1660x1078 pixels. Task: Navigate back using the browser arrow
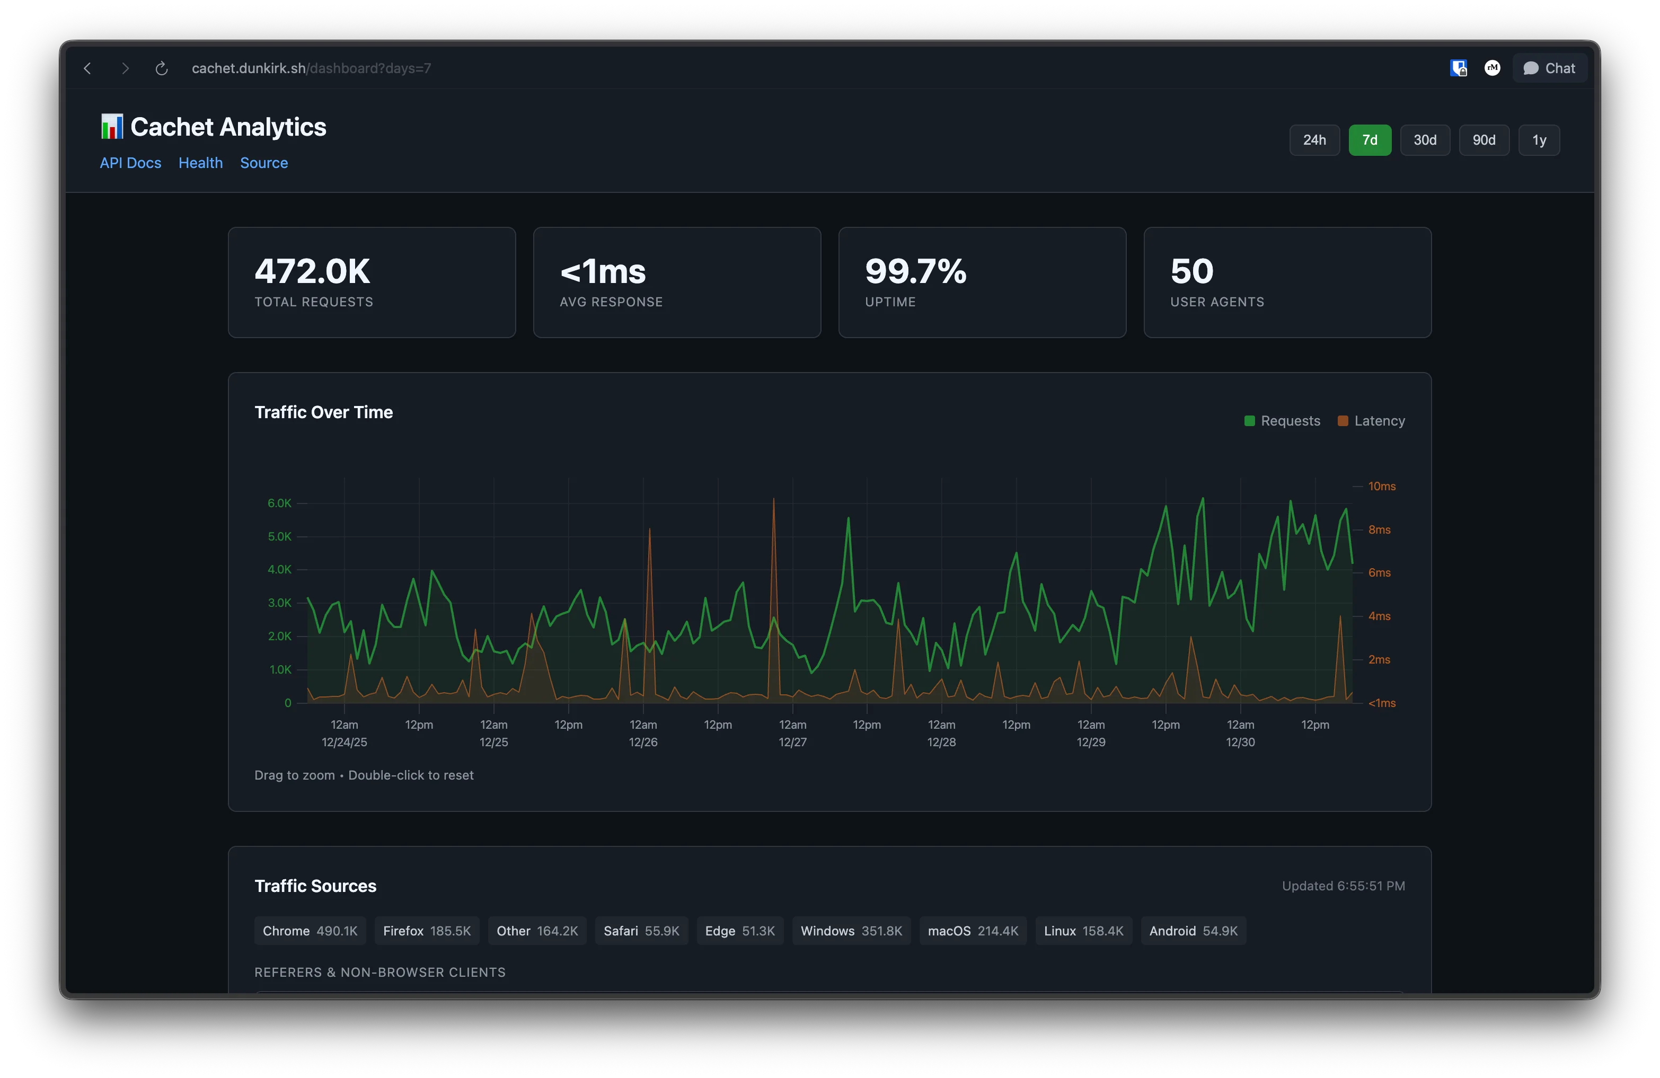coord(87,68)
